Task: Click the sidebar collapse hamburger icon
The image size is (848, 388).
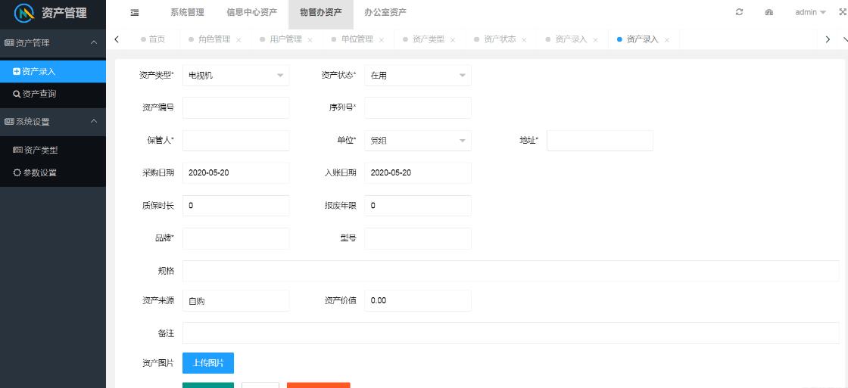Action: [135, 13]
